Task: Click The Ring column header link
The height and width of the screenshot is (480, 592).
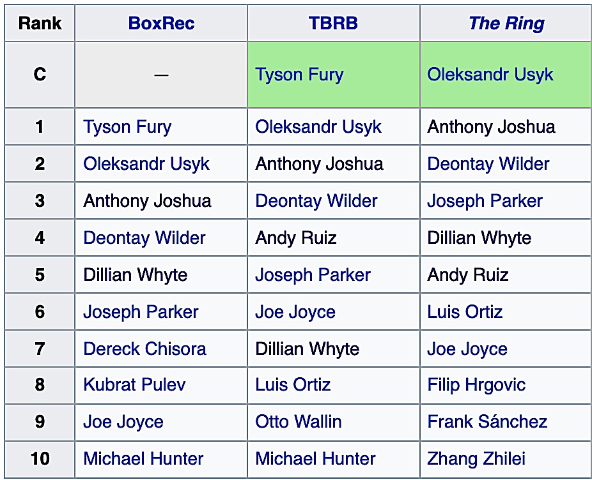Action: coord(506,24)
